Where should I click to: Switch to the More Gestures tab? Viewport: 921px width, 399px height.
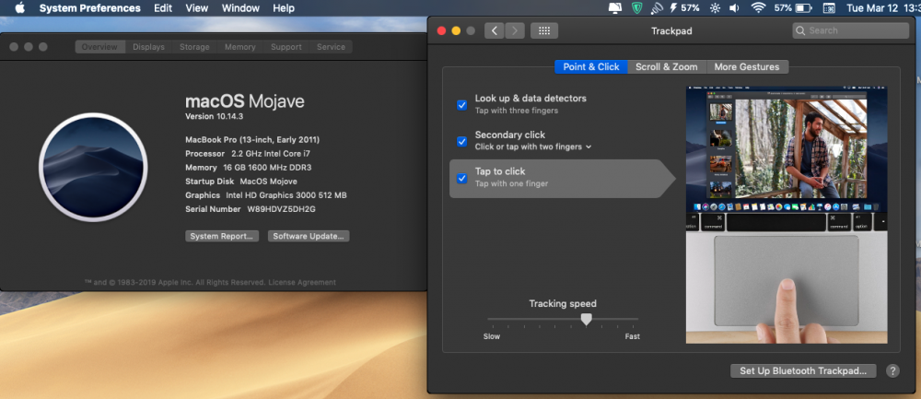click(x=747, y=66)
